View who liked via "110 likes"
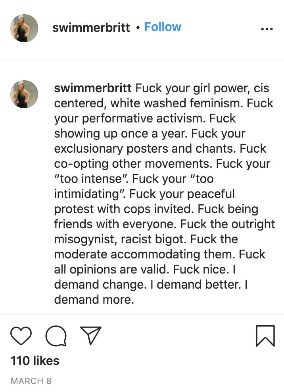This screenshot has height=392, width=284. [x=35, y=361]
